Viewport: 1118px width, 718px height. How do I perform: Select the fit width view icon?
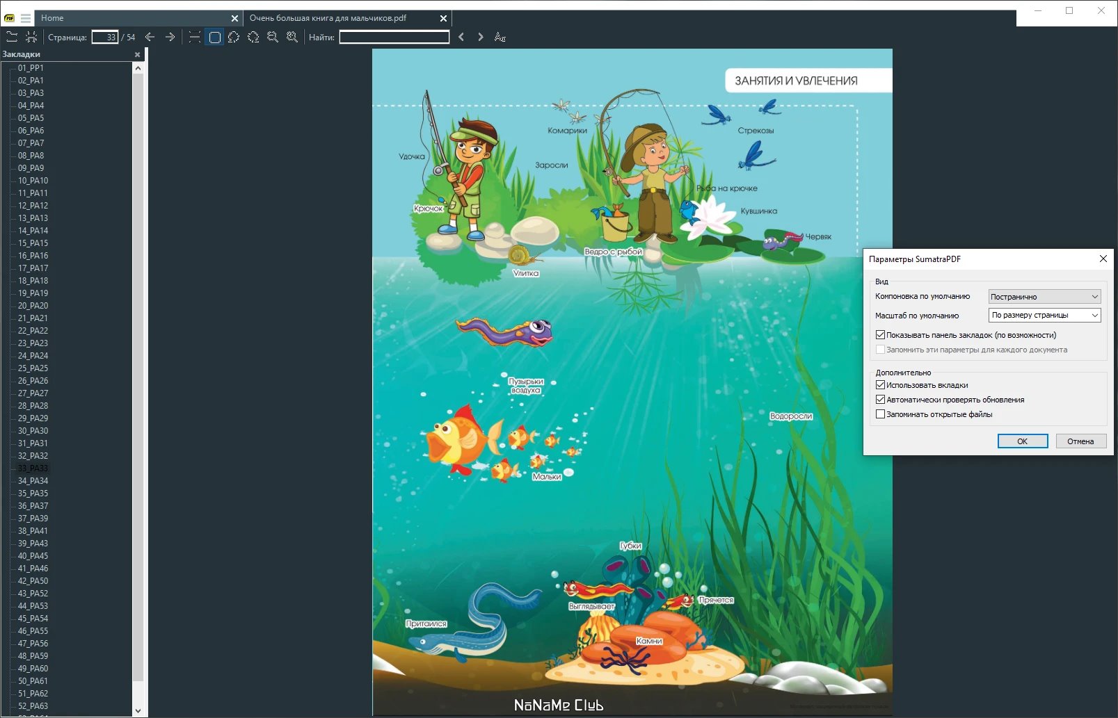coord(195,37)
